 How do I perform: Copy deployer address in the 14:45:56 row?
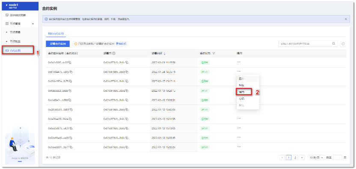coord(127,63)
